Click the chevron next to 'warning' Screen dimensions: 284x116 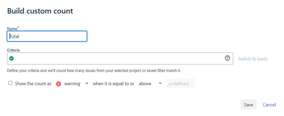click(87, 83)
